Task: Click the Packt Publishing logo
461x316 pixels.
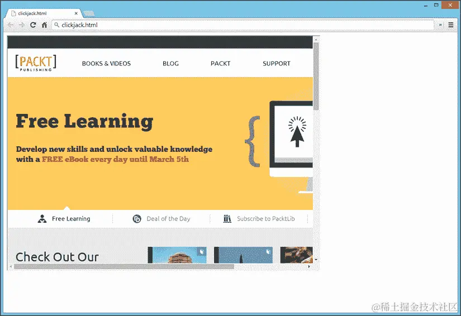Action: pos(36,63)
